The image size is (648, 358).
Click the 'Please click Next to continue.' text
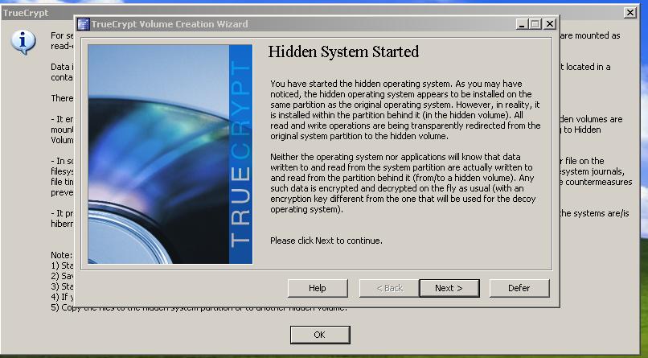point(326,241)
